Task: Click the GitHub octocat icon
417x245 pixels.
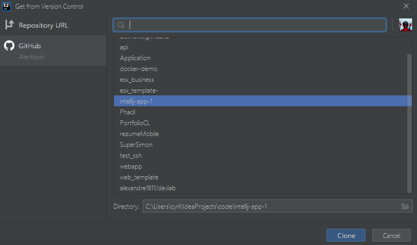Action: 9,46
